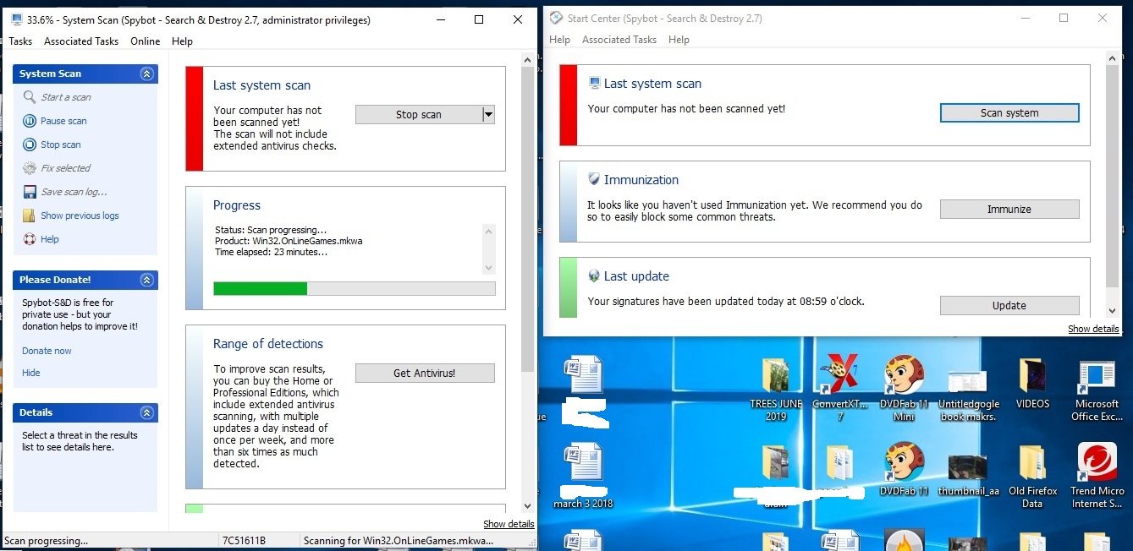Screen dimensions: 1133x551
Task: Open the ConvertXtoDVD 7 desktop shortcut
Action: 839,375
